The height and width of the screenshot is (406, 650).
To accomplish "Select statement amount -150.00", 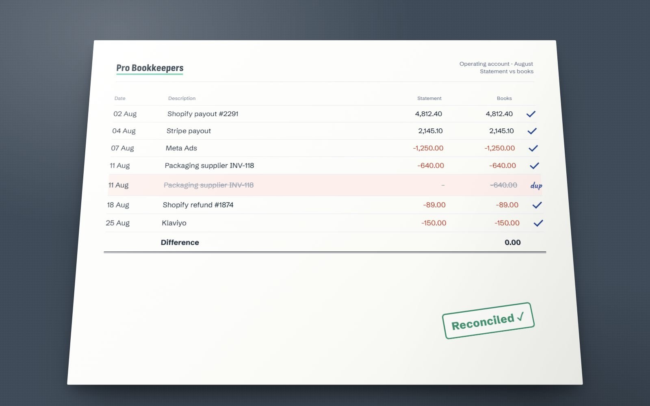I will coord(434,223).
